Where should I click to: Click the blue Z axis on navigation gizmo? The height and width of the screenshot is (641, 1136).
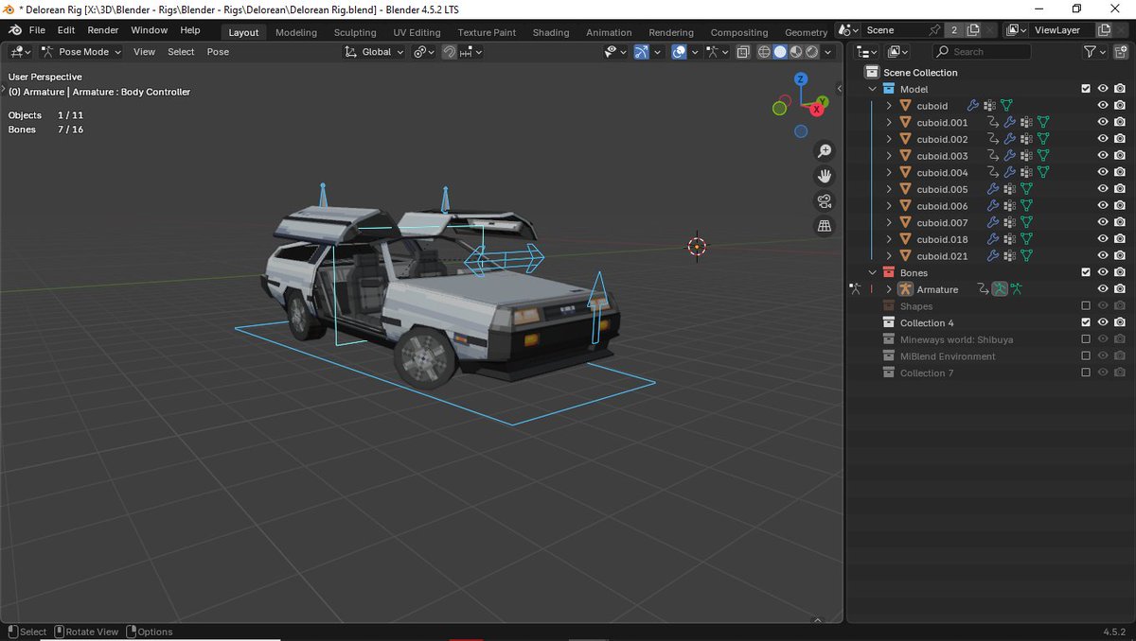click(801, 78)
